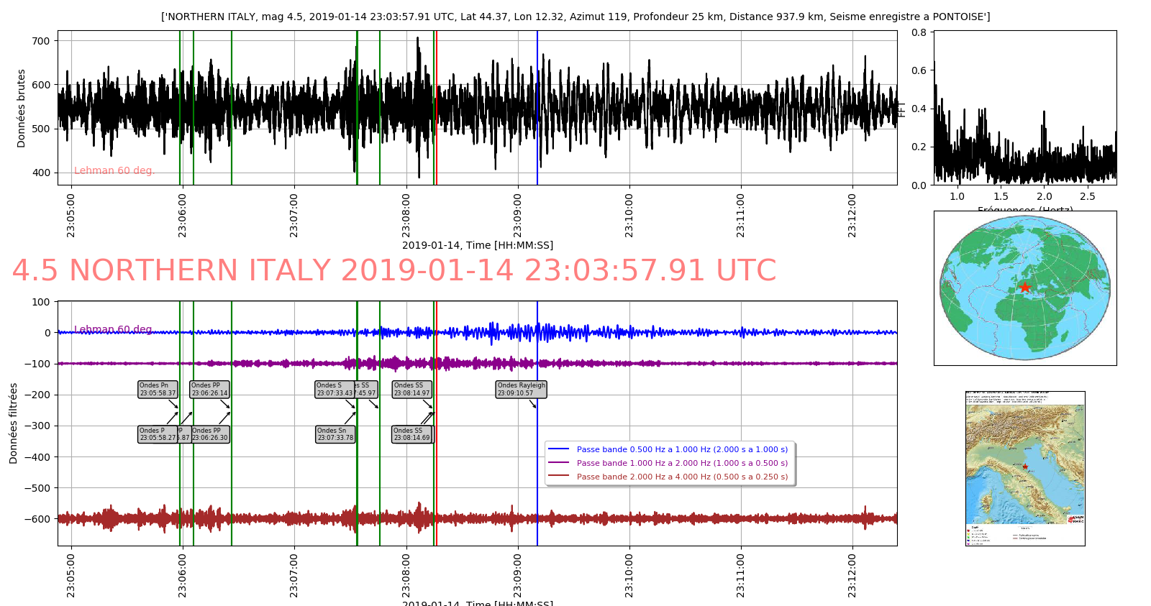1151x606 pixels.
Task: Click the pink Lehman 60 deg. label in raw data plot
Action: (x=114, y=170)
